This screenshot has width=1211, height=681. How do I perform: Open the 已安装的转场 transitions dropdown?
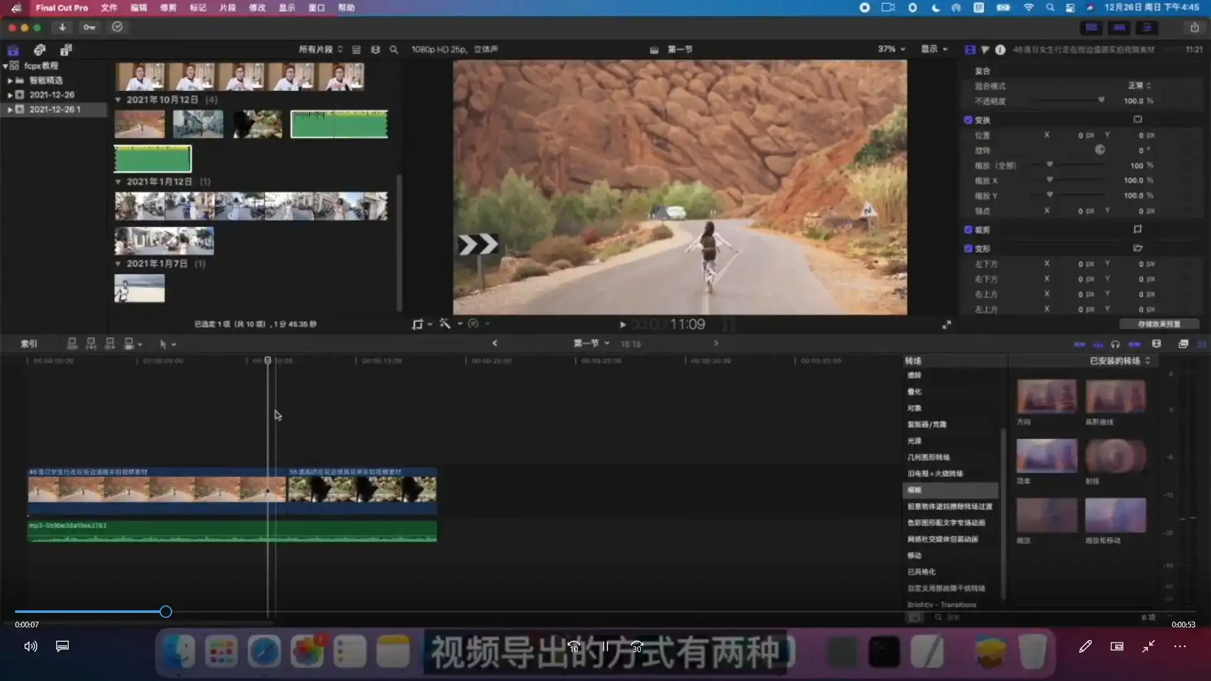pyautogui.click(x=1120, y=360)
